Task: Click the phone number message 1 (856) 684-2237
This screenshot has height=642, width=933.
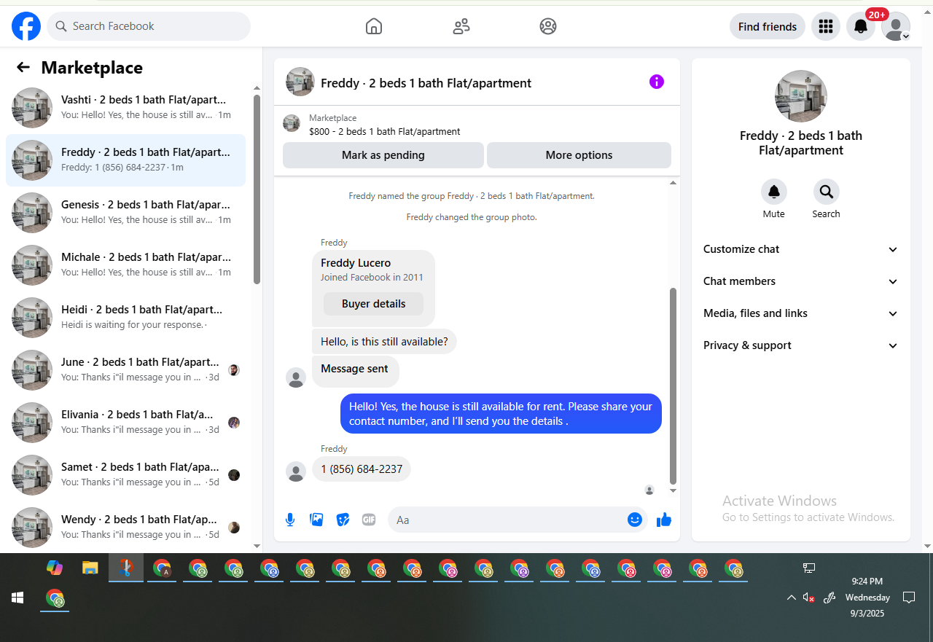Action: [362, 469]
